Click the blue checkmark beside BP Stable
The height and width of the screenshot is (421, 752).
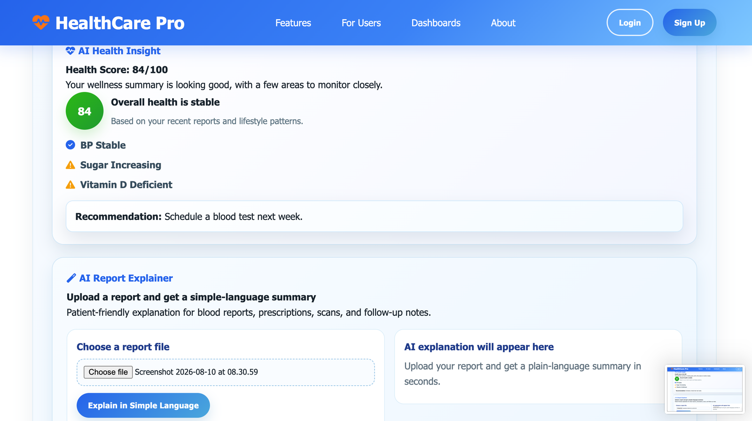(x=70, y=145)
